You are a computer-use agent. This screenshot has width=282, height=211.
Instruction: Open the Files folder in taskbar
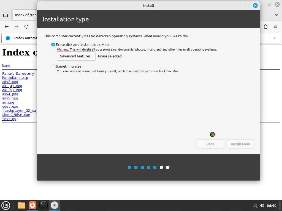pos(21,205)
